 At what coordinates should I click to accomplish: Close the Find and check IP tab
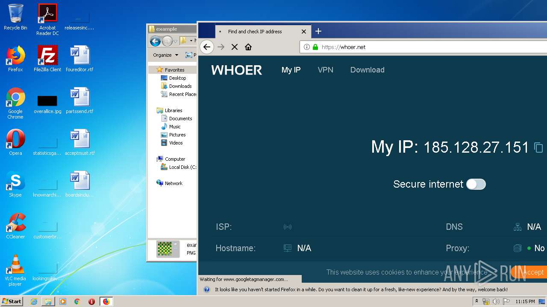(304, 32)
